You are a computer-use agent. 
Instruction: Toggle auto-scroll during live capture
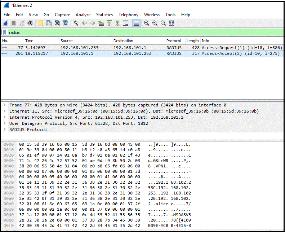pos(126,23)
